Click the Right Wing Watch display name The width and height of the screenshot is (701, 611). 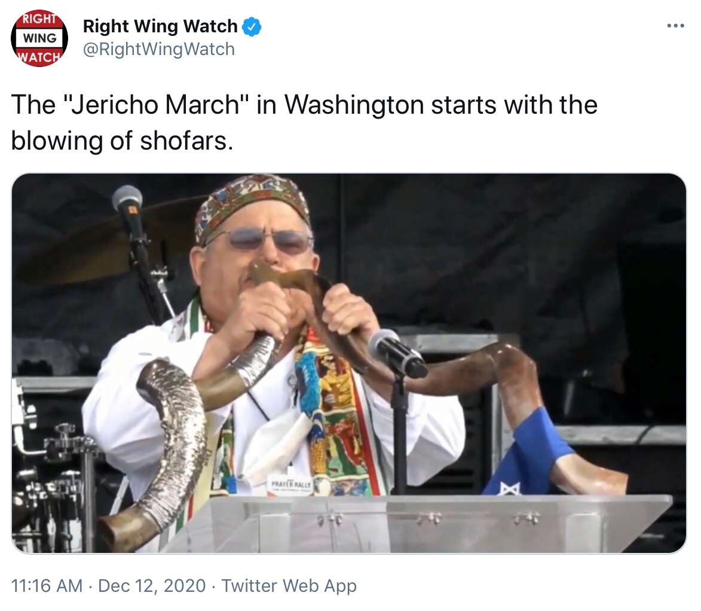(160, 27)
